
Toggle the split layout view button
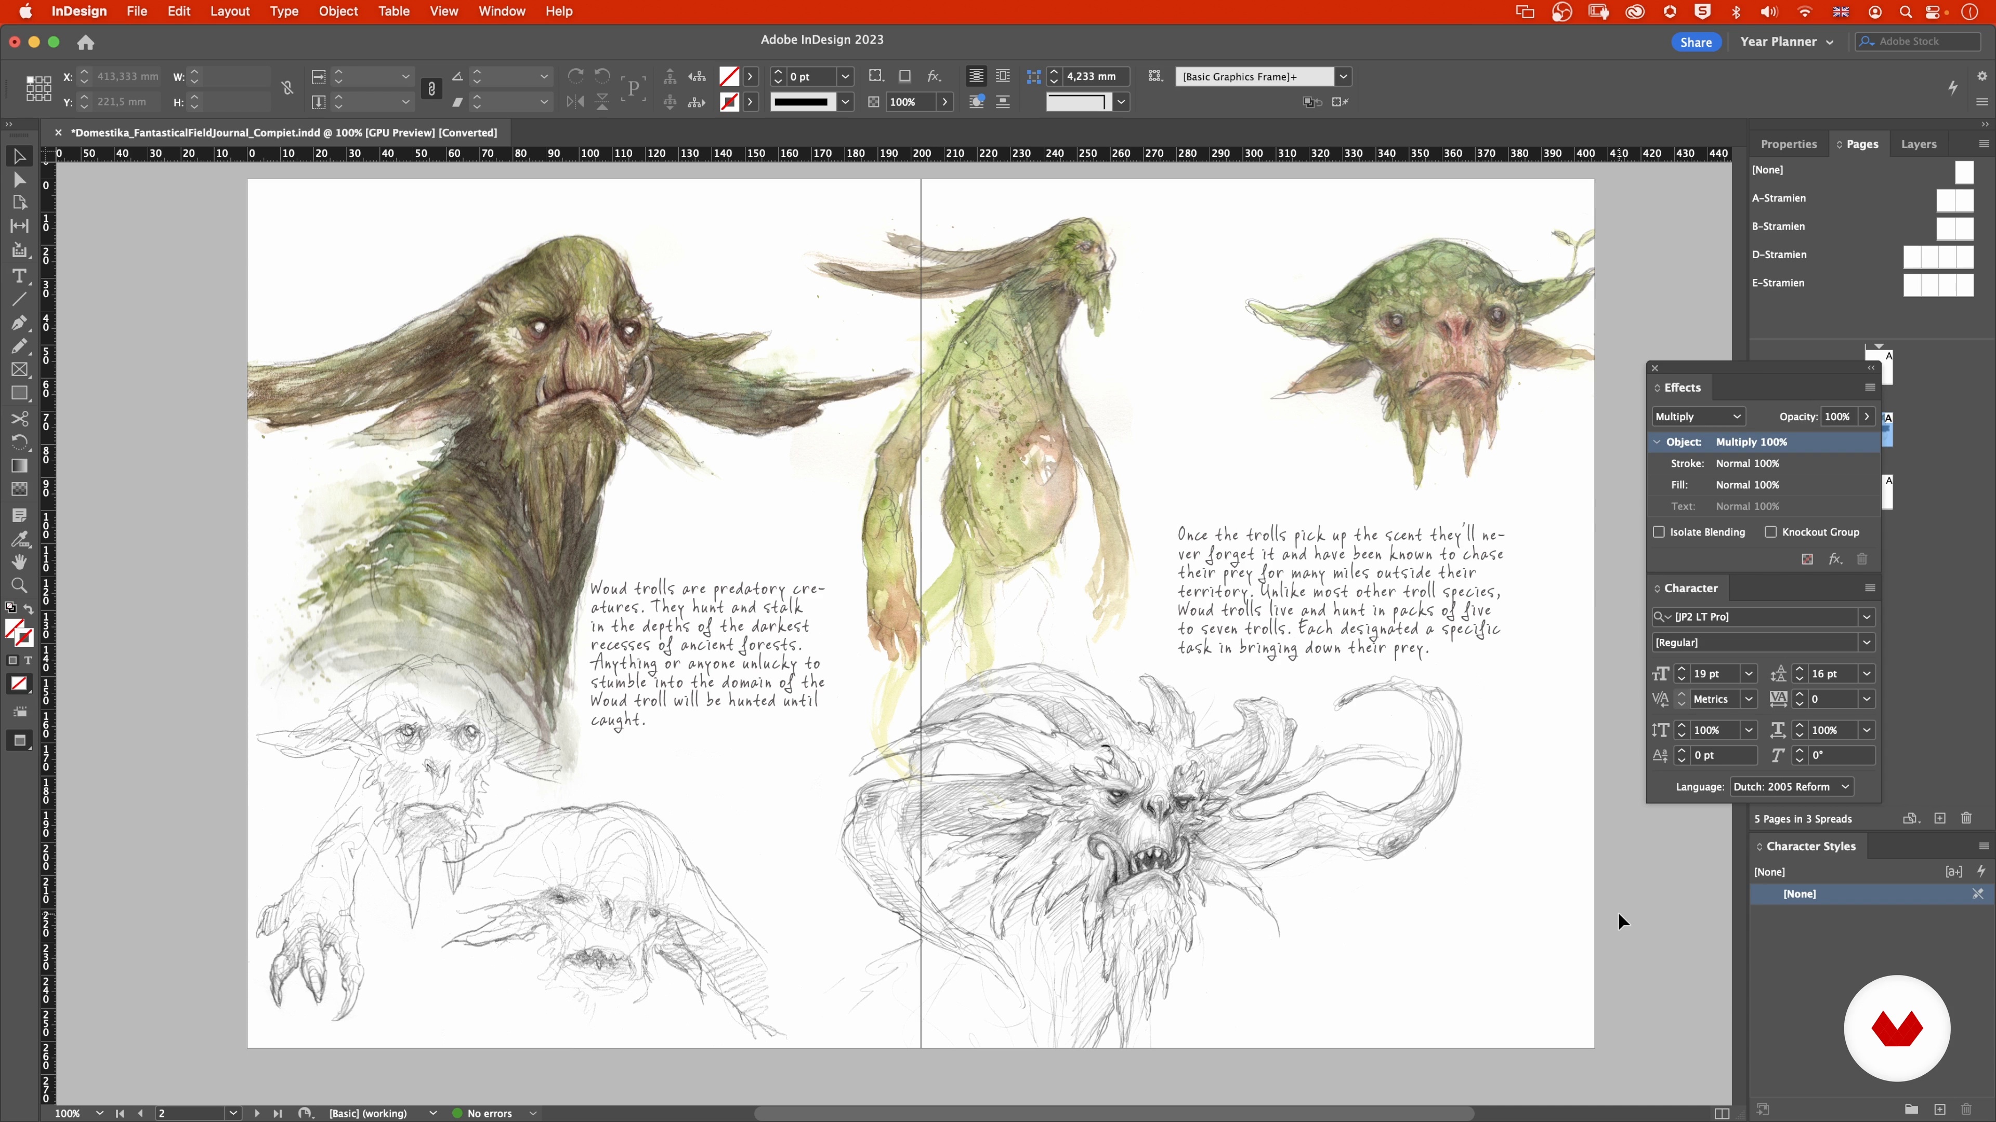pos(1721,1114)
